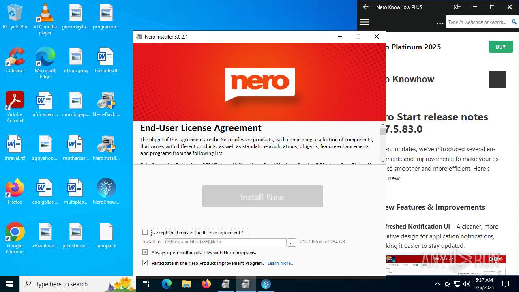Click license agreement scrollbar up arrow

(x=383, y=125)
